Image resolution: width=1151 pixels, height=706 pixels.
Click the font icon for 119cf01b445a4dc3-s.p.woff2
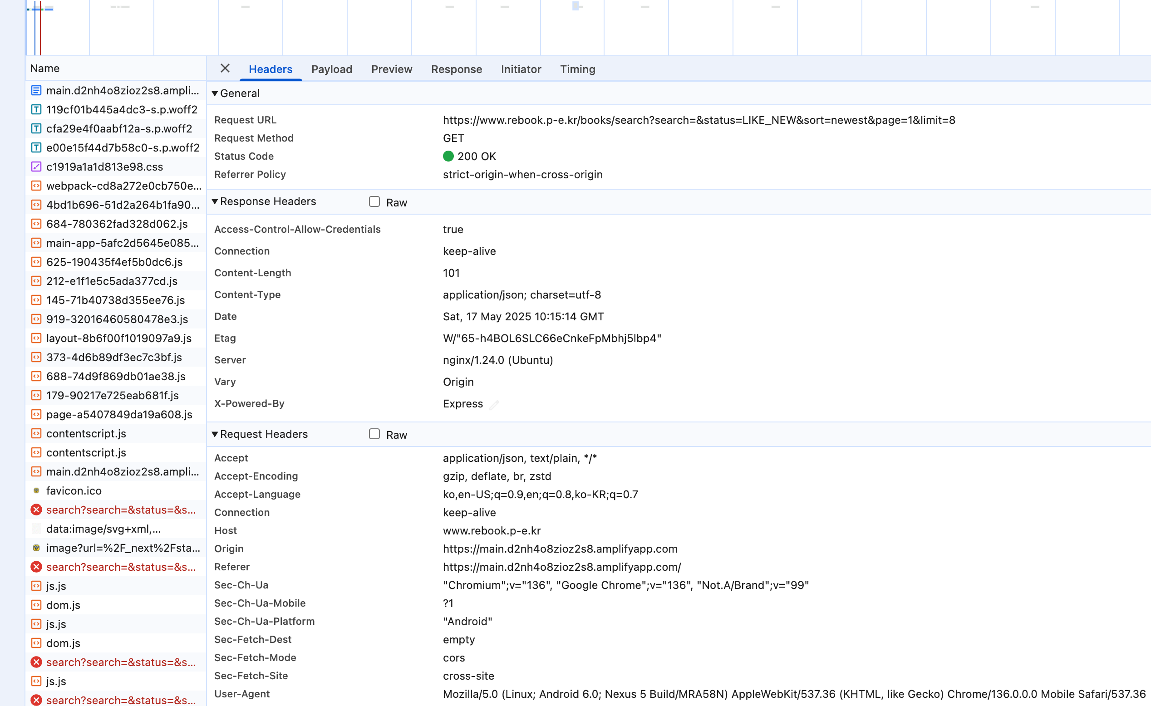(x=36, y=109)
